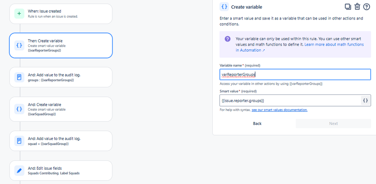Image resolution: width=376 pixels, height=184 pixels.
Task: Open the help question mark icon
Action: pyautogui.click(x=367, y=7)
